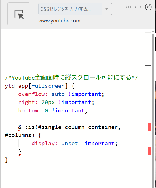The image size is (156, 188).
Task: Click the underlined ampersand nesting selector
Action: (20, 127)
